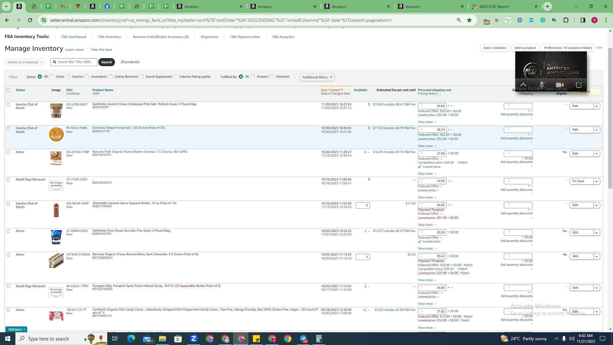Open the browser extensions puzzle icon

pos(566,20)
